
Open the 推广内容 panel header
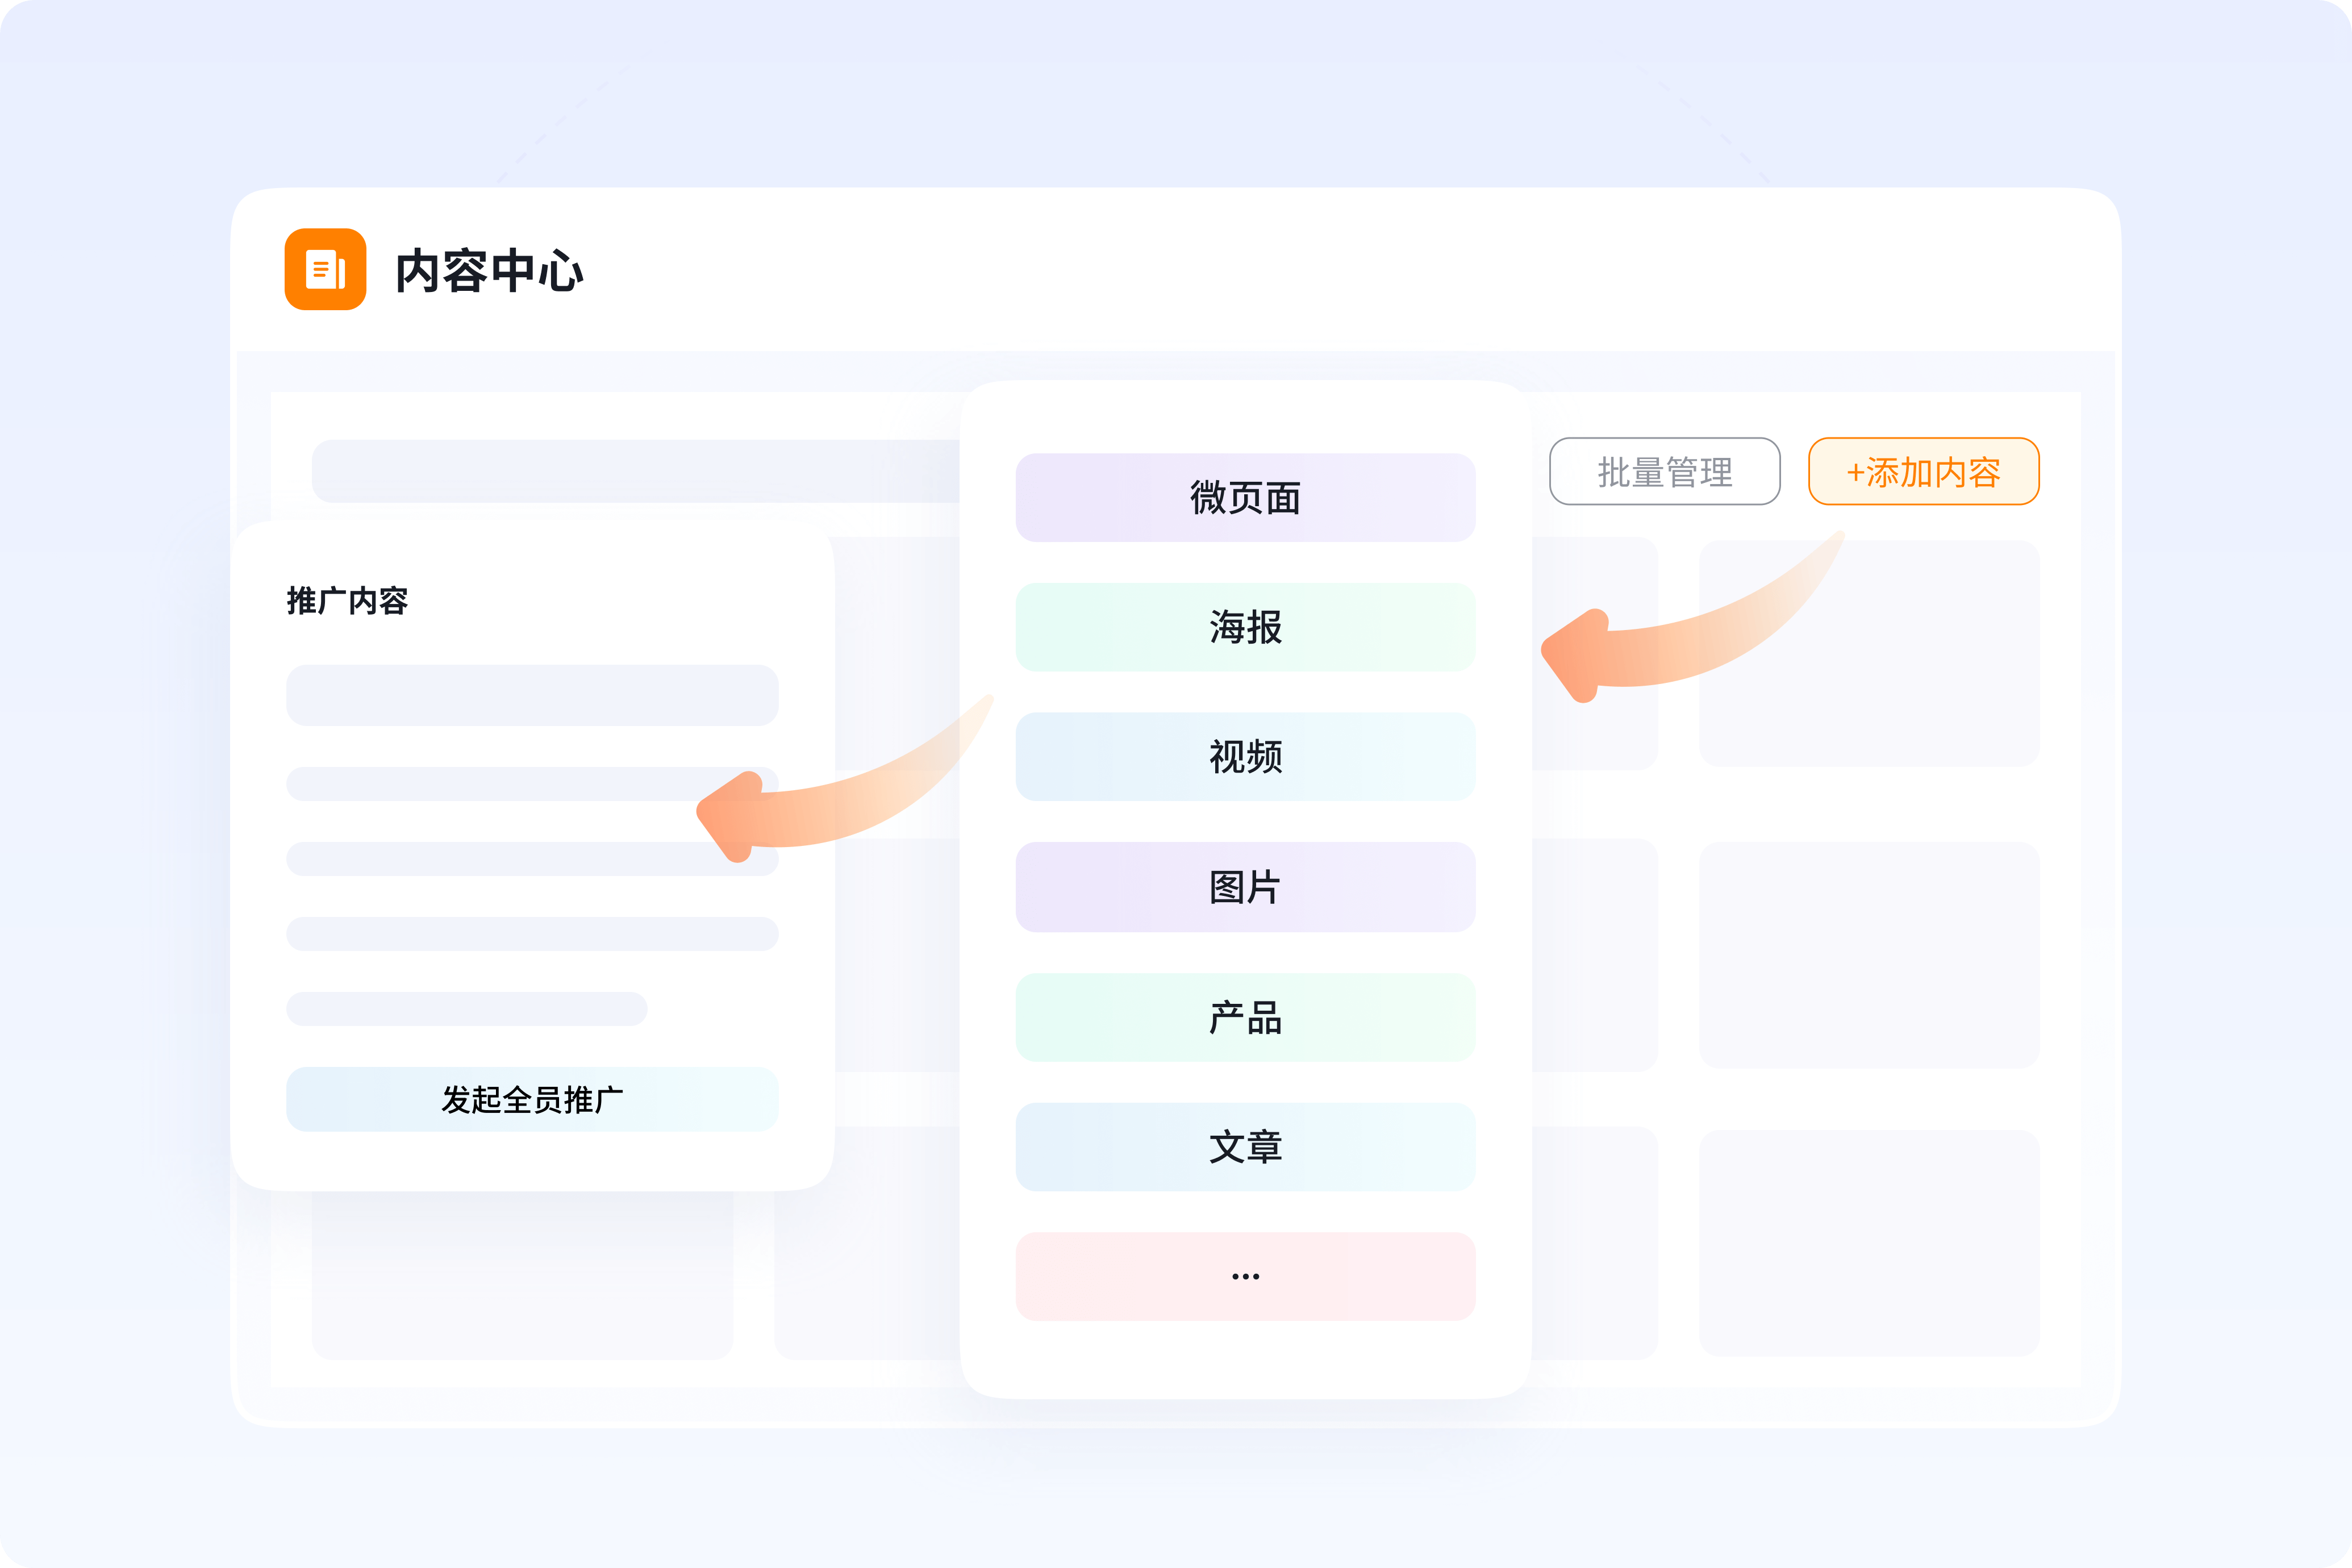[x=347, y=601]
